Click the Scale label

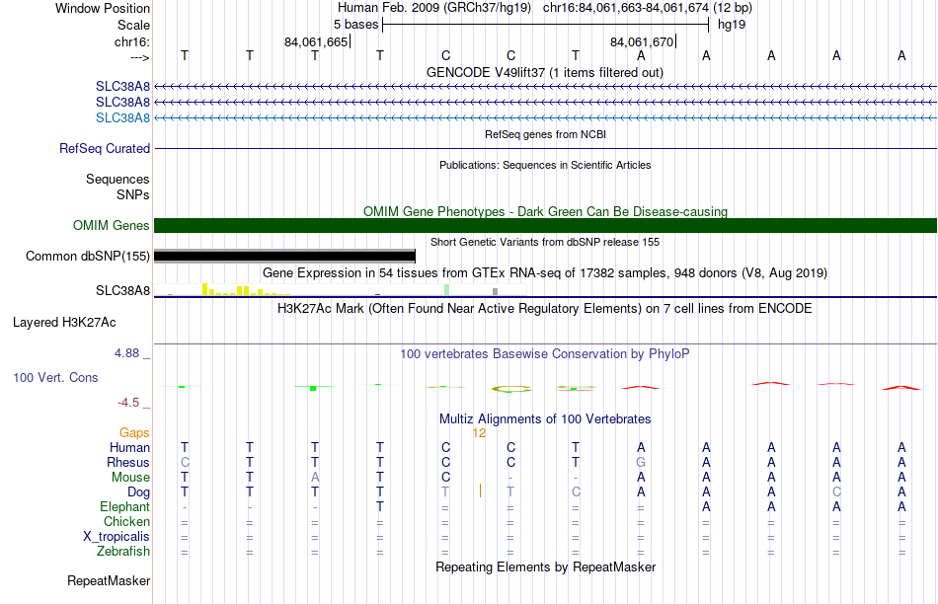pos(133,25)
